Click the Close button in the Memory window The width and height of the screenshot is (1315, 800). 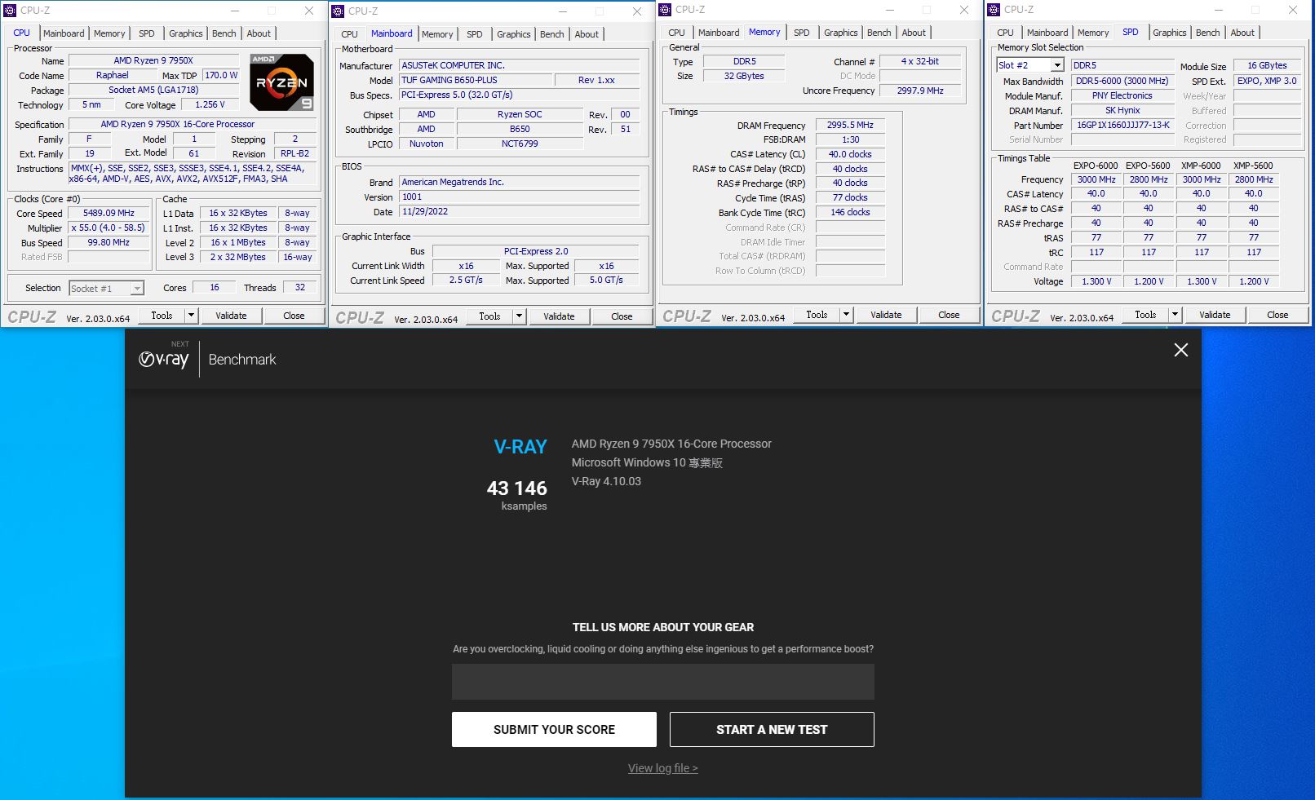click(949, 315)
